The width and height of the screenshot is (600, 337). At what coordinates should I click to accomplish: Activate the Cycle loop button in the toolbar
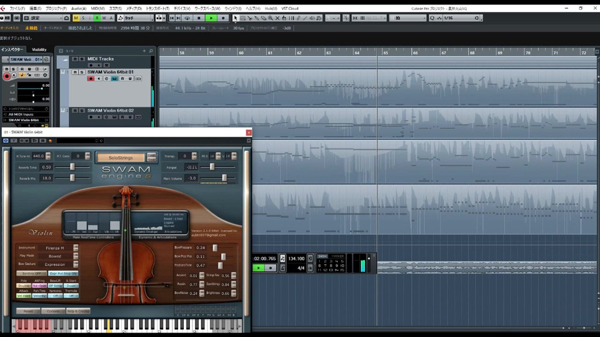(187, 18)
